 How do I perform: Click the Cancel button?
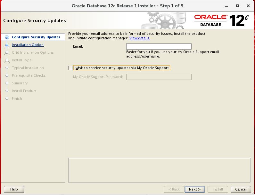(241, 189)
